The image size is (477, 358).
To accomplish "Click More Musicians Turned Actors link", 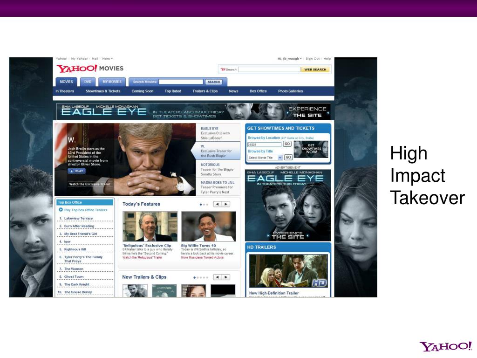I will point(202,257).
